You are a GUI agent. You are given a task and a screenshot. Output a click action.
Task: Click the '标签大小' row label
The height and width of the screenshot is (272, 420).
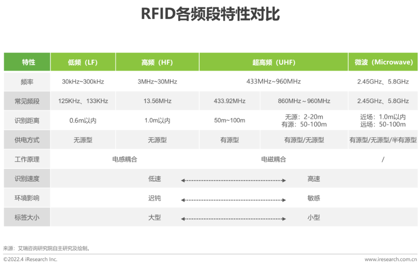coord(27,218)
